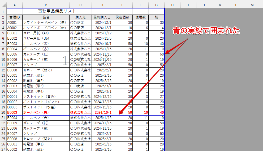The width and height of the screenshot is (263, 151).
Task: Click cell コピー用紙（B5）
Action: (46, 38)
